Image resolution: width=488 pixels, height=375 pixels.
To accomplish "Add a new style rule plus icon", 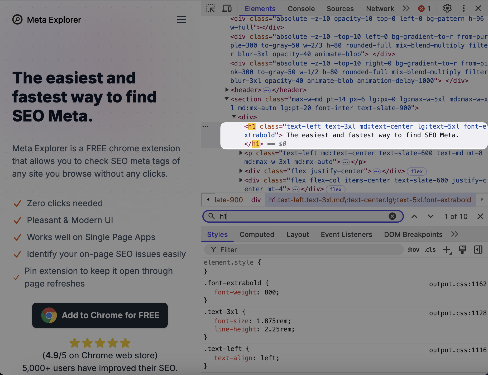I will pos(447,250).
